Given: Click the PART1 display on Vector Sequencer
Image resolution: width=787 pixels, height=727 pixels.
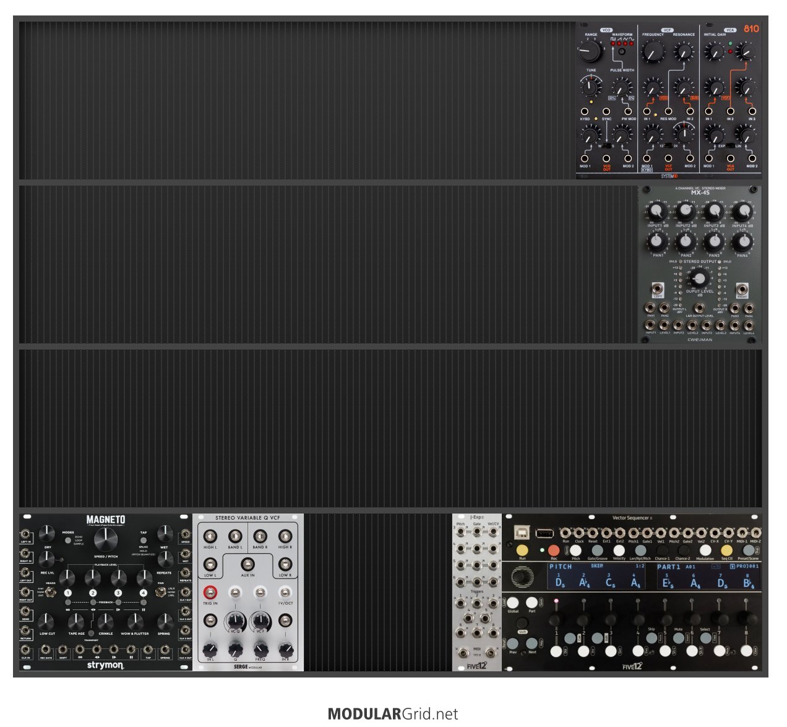Looking at the screenshot, I should pos(708,576).
